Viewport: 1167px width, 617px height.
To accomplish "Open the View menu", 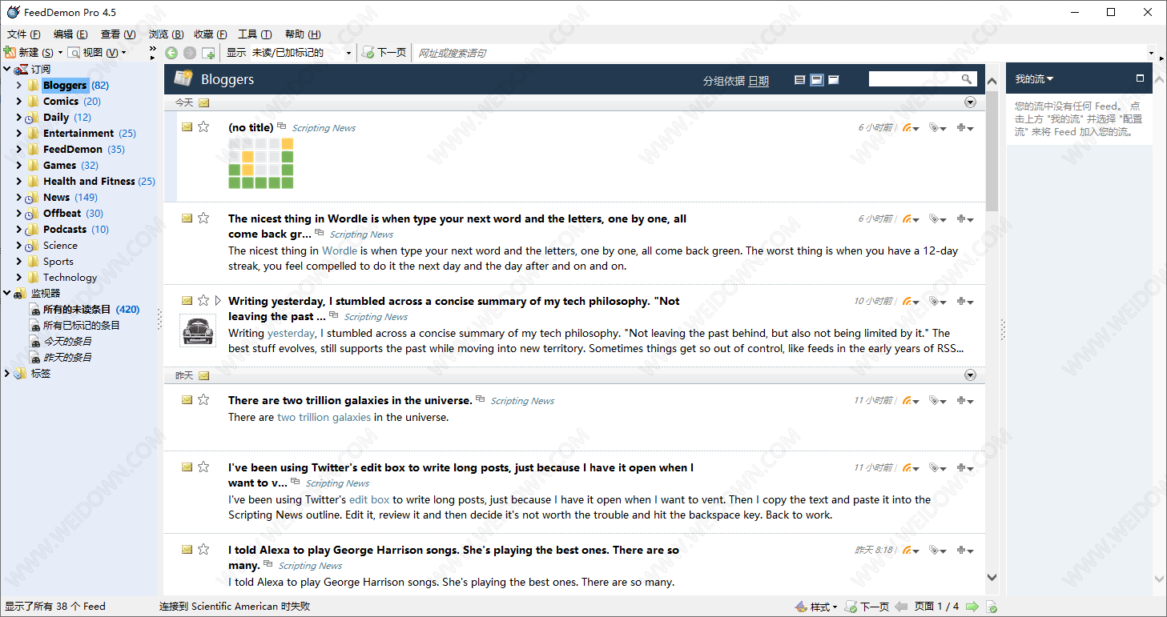I will tap(118, 34).
